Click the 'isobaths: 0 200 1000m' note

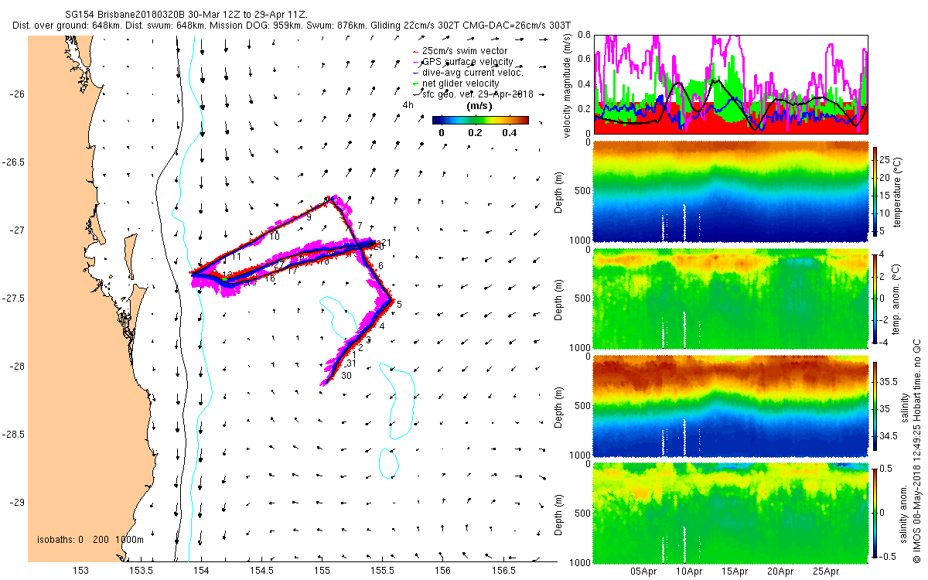pos(90,540)
